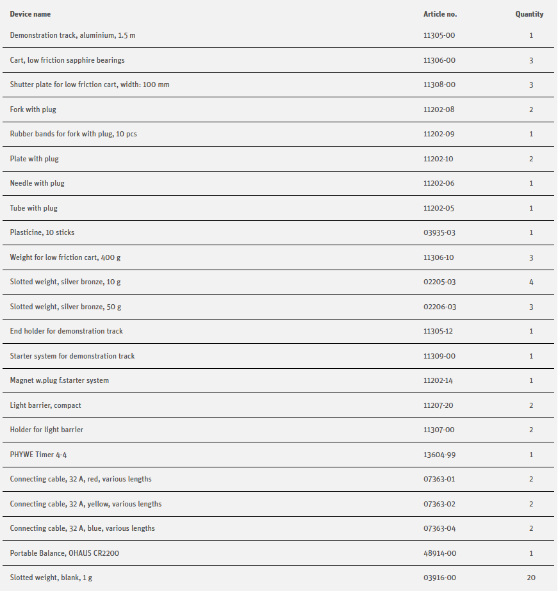Select article number 11202-10
The image size is (558, 591).
point(439,159)
